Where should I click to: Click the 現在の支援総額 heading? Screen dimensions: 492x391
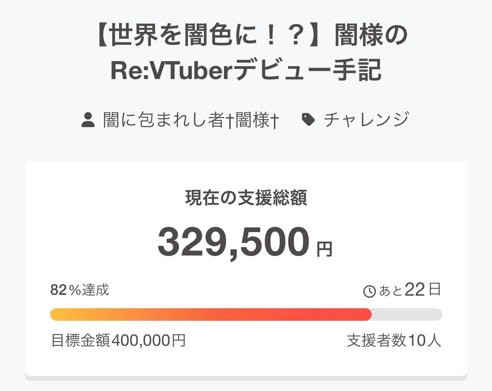[x=246, y=198]
